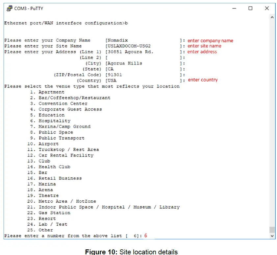Click venue option '11. Truckstop / Rest Area'
The image size is (277, 255).
pos(63,149)
